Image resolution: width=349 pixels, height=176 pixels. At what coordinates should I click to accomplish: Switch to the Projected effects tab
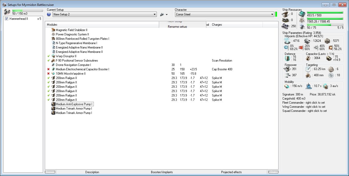point(231,172)
